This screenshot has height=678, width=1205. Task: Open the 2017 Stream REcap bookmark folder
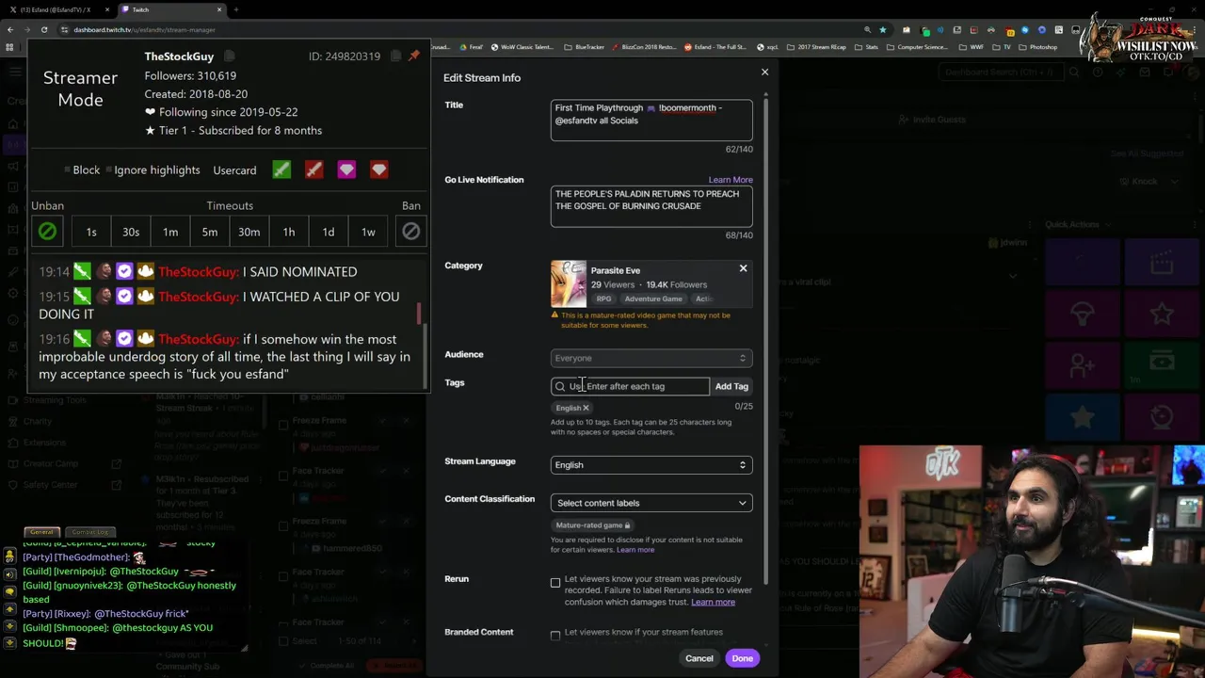pos(818,46)
